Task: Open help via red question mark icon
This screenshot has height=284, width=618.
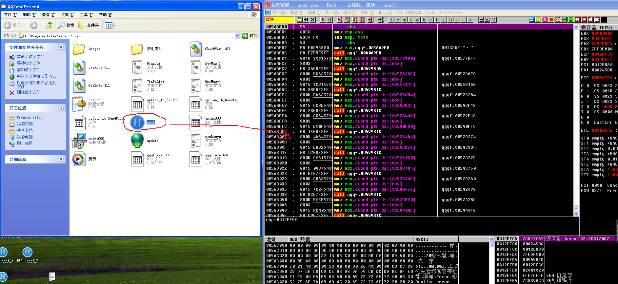Action: click(493, 20)
